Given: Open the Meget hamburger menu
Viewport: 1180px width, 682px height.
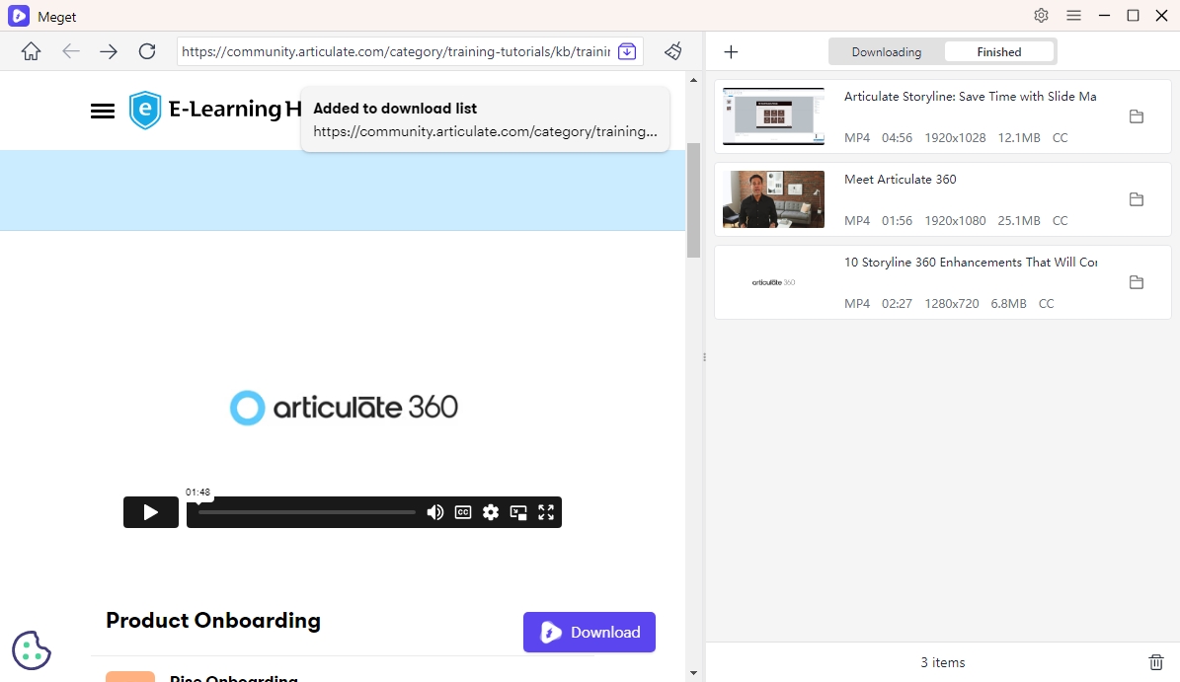Looking at the screenshot, I should pos(1074,15).
